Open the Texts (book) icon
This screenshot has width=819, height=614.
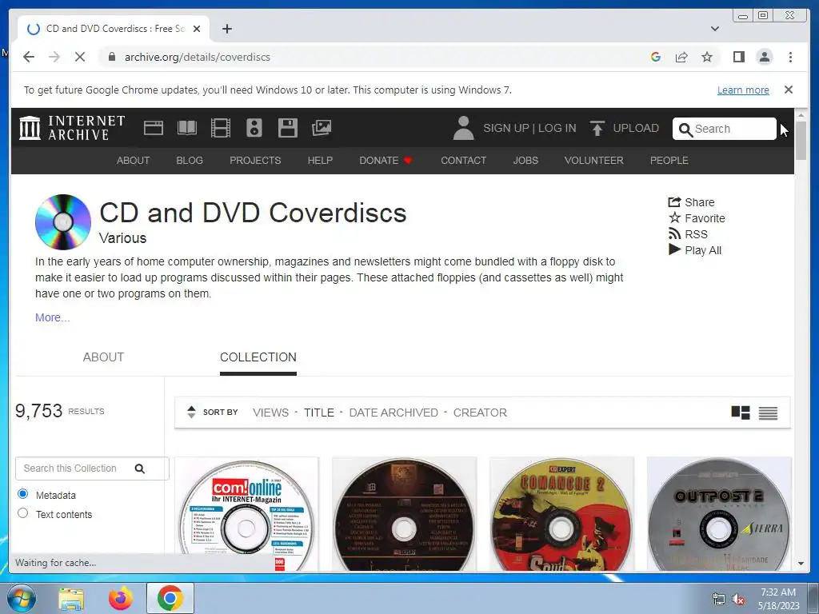pyautogui.click(x=186, y=128)
